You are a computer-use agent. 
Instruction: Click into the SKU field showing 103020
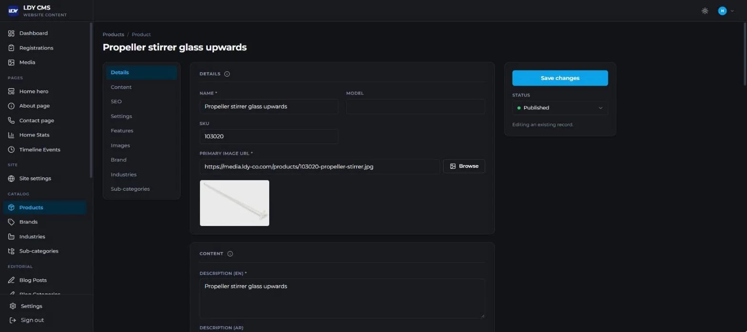(269, 137)
